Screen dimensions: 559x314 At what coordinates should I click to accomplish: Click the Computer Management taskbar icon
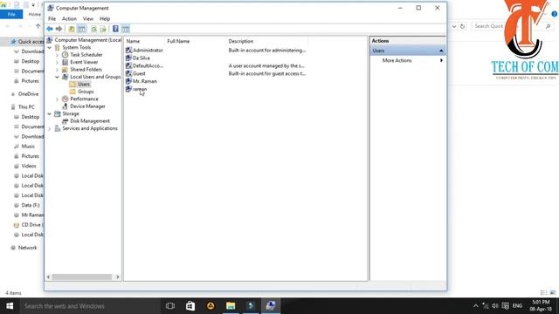271,306
